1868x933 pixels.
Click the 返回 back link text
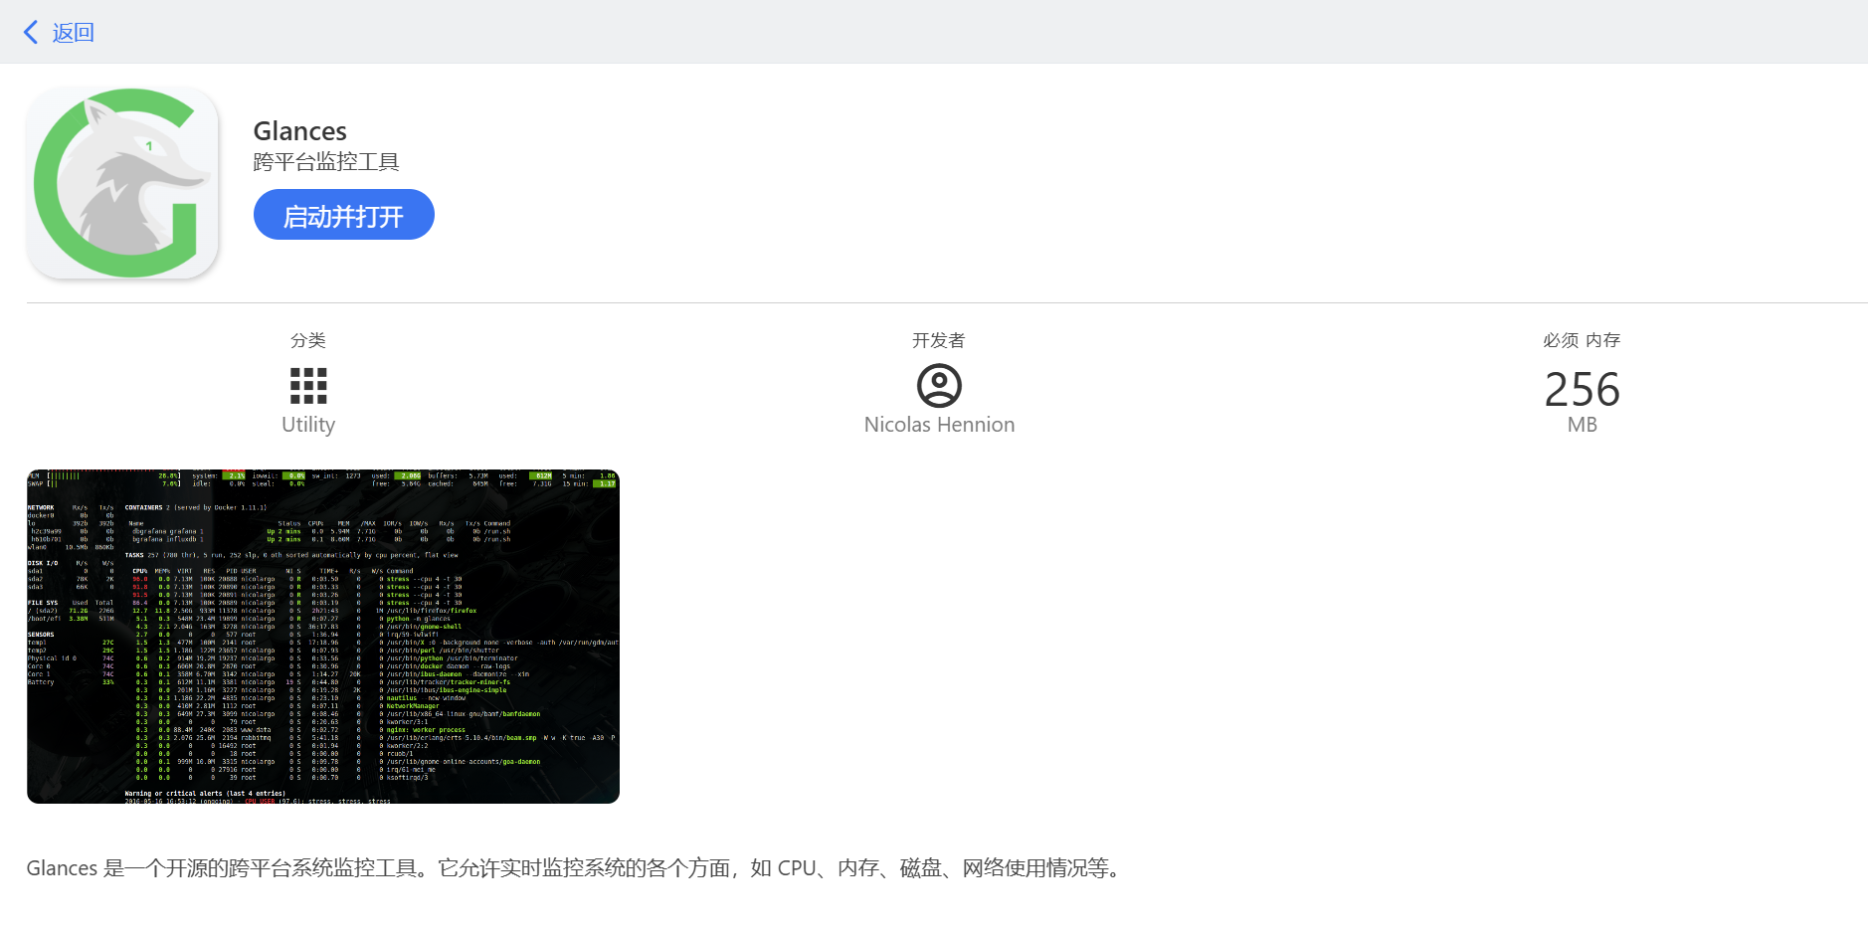[73, 33]
